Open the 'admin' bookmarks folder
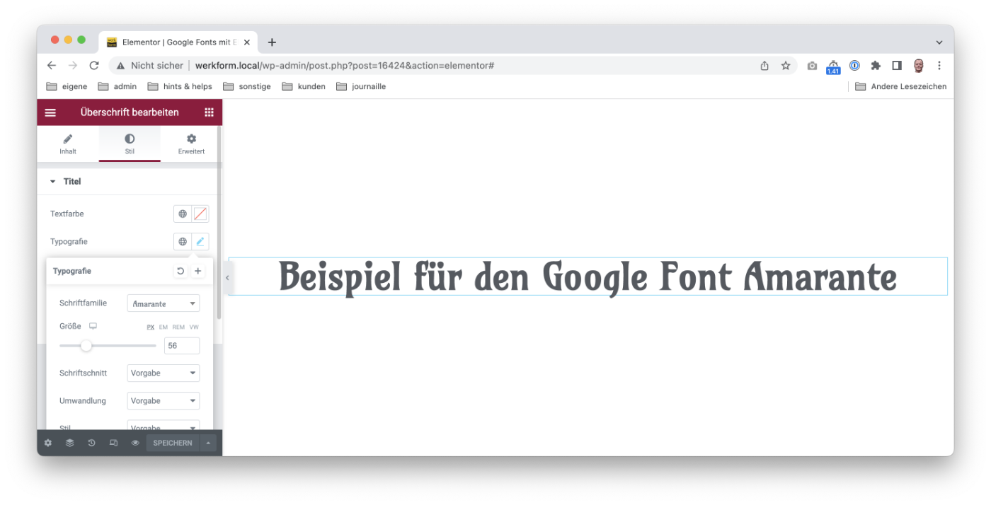991x505 pixels. pos(118,86)
